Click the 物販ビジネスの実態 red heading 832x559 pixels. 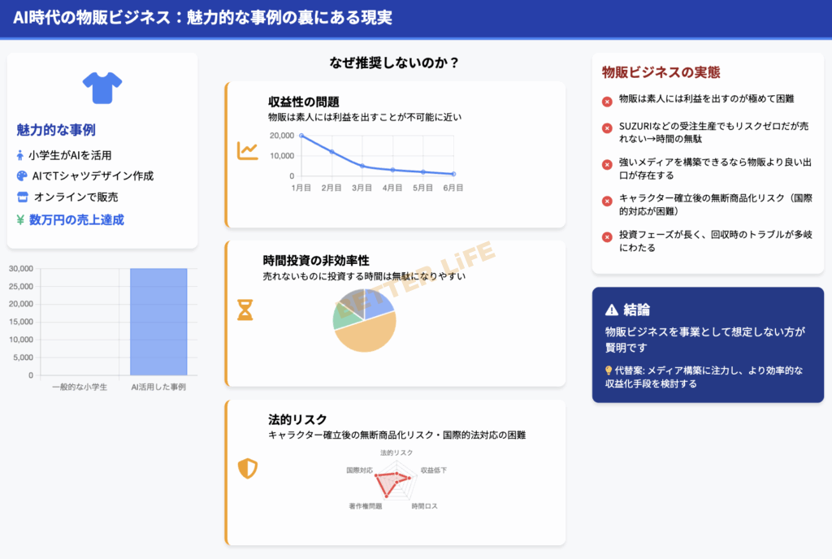coord(661,72)
